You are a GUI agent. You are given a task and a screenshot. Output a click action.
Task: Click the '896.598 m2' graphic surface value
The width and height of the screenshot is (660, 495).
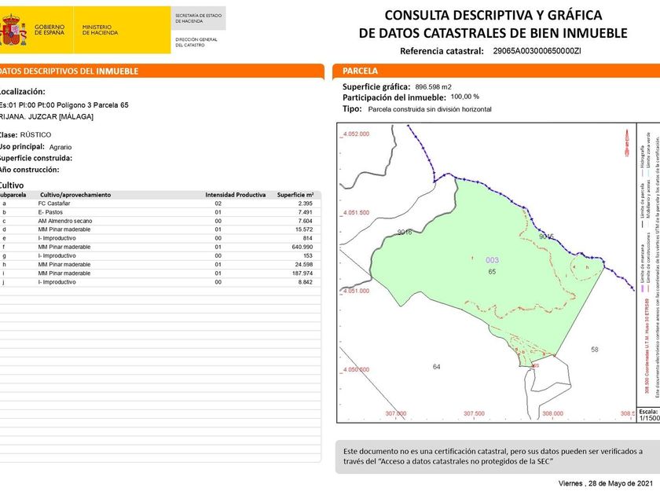(x=433, y=87)
